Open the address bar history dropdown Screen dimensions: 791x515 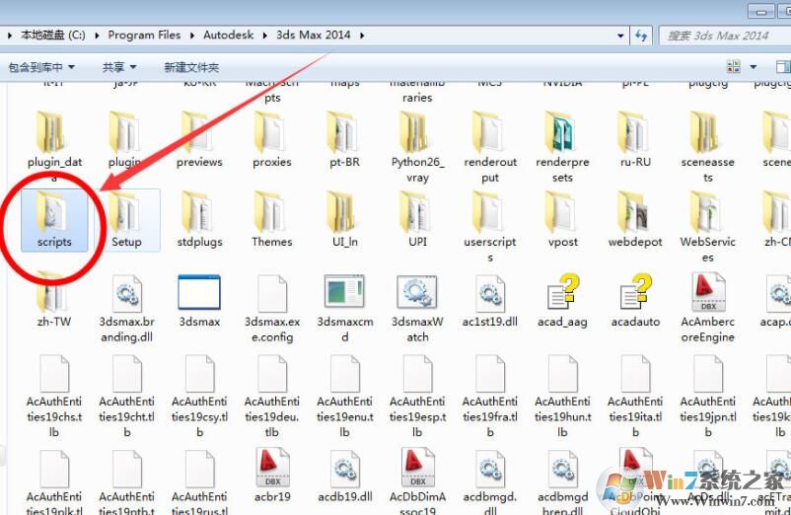620,36
